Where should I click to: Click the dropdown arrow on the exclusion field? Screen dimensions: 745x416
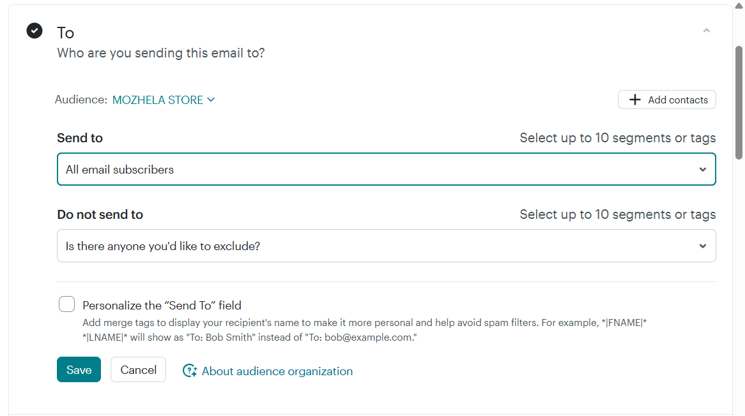tap(702, 246)
